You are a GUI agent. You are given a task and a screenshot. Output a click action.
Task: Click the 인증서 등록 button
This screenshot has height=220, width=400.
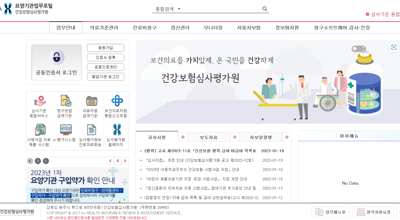[x=105, y=57]
